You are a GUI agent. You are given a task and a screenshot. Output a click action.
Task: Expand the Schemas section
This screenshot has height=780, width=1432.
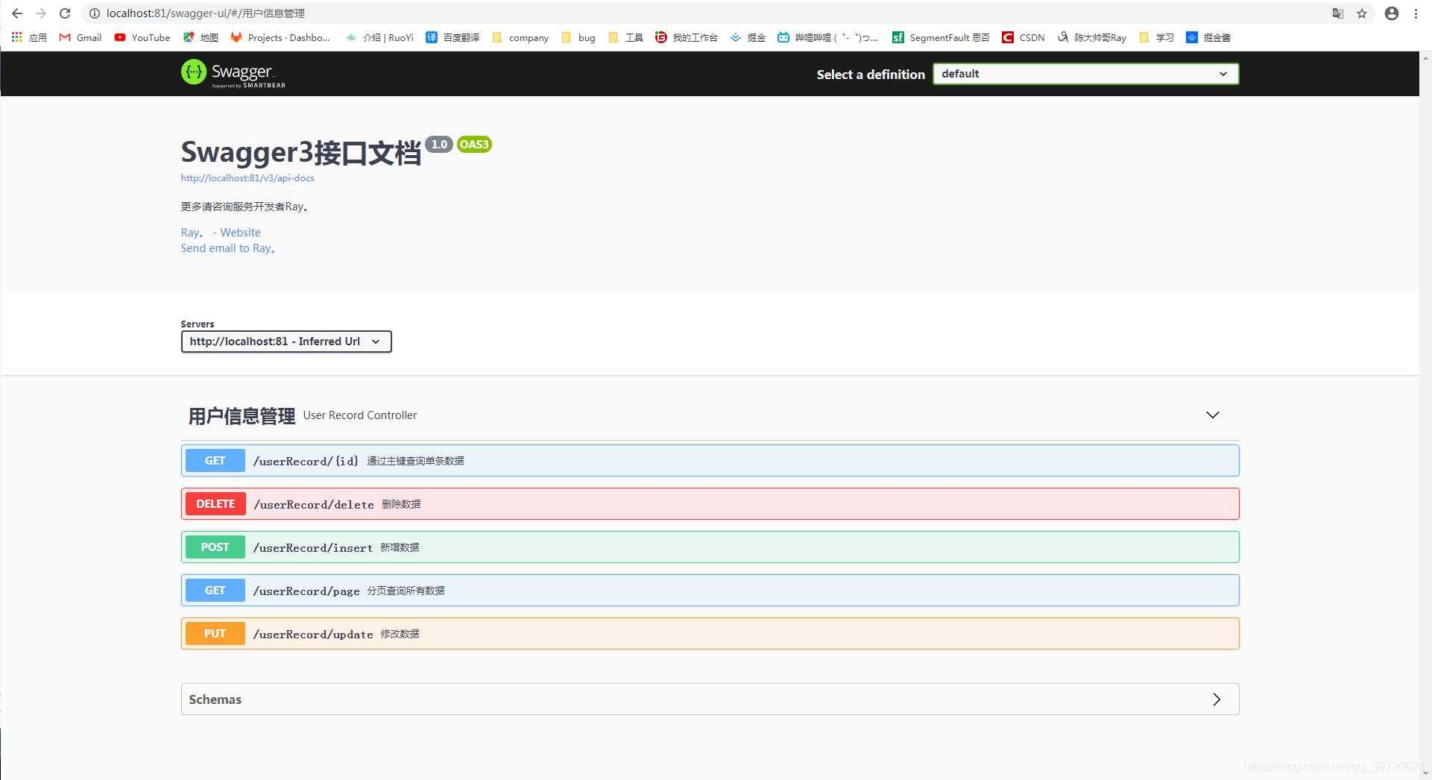(x=1217, y=699)
